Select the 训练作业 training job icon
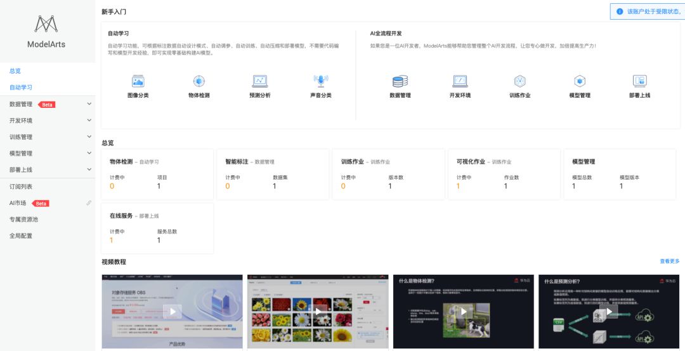This screenshot has height=351, width=685. (x=519, y=81)
